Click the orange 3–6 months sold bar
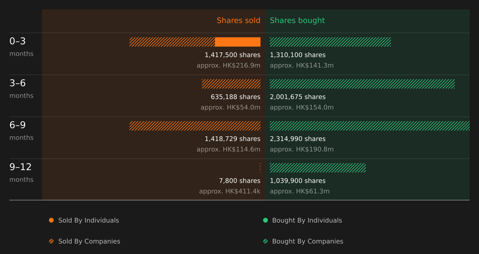This screenshot has width=479, height=254. tap(231, 84)
